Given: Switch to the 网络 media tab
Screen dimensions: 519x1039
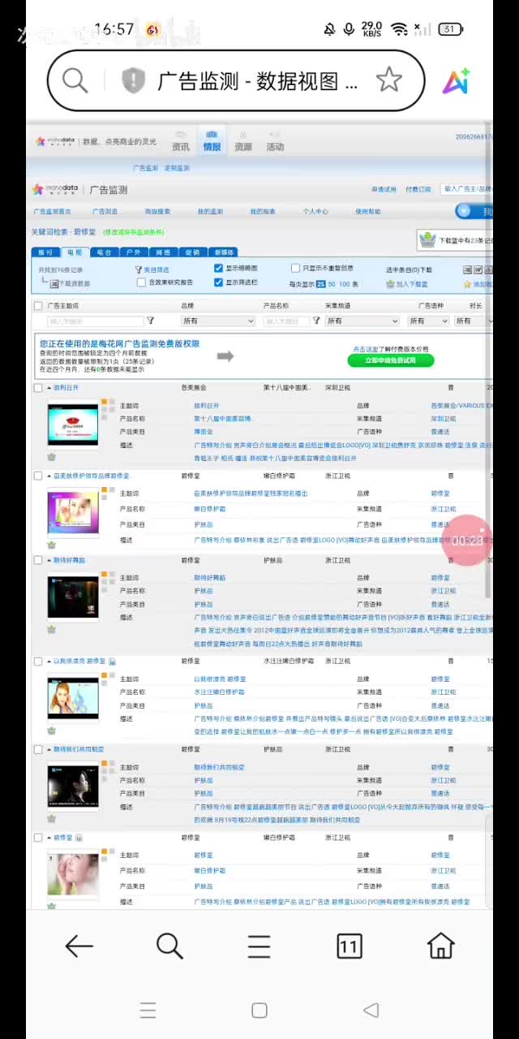Looking at the screenshot, I should 163,252.
